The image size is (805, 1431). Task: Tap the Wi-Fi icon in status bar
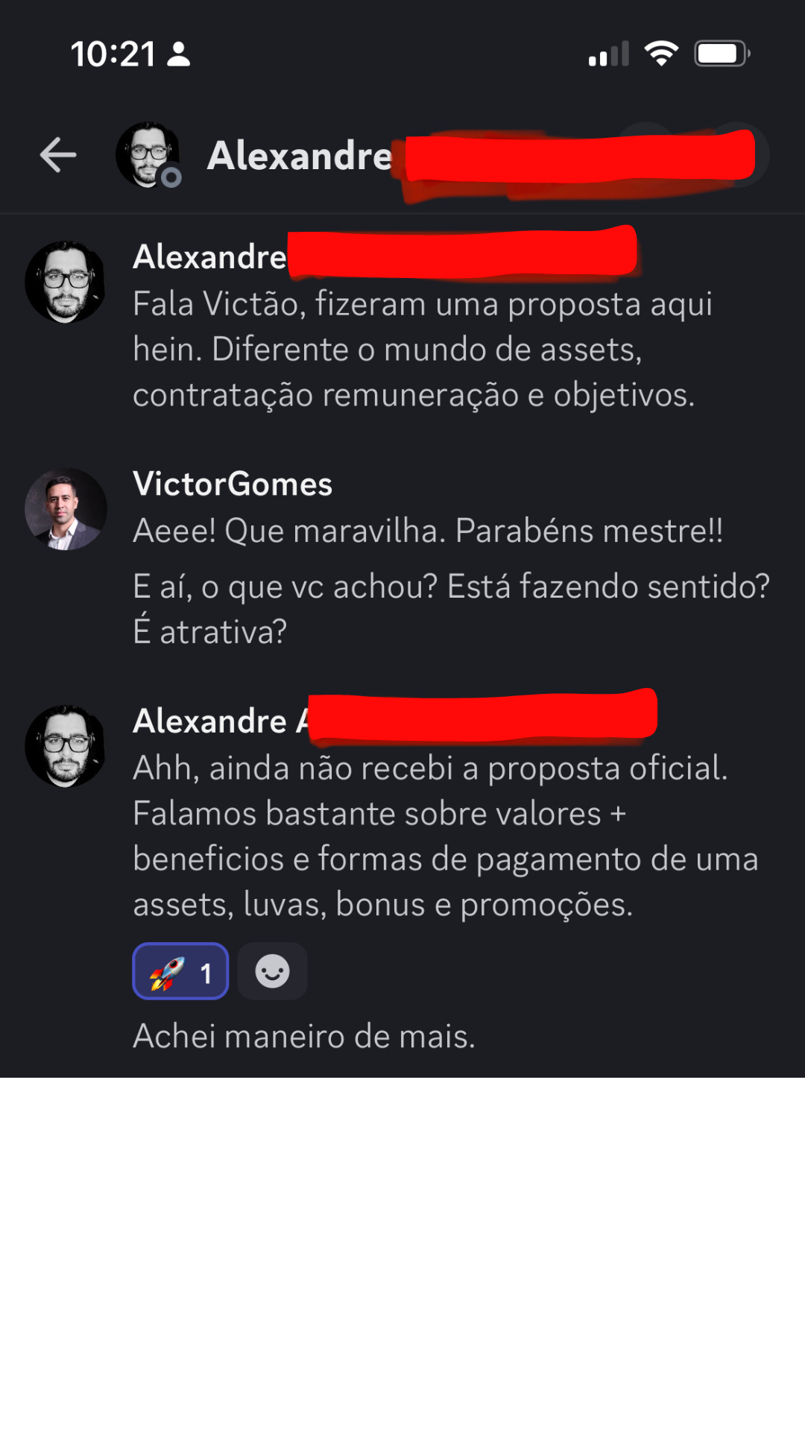point(661,54)
